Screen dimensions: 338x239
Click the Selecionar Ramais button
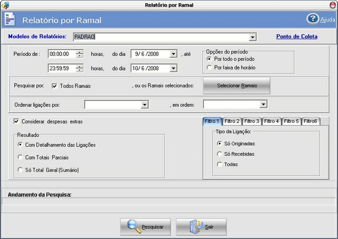click(x=237, y=86)
